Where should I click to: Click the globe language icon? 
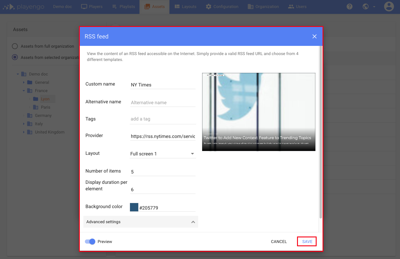pyautogui.click(x=366, y=7)
